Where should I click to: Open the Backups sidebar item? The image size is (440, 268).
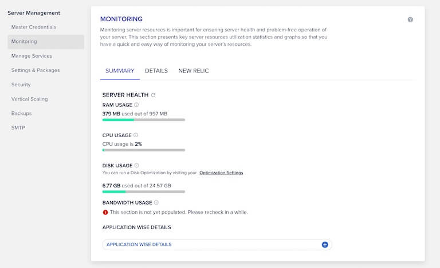point(21,113)
